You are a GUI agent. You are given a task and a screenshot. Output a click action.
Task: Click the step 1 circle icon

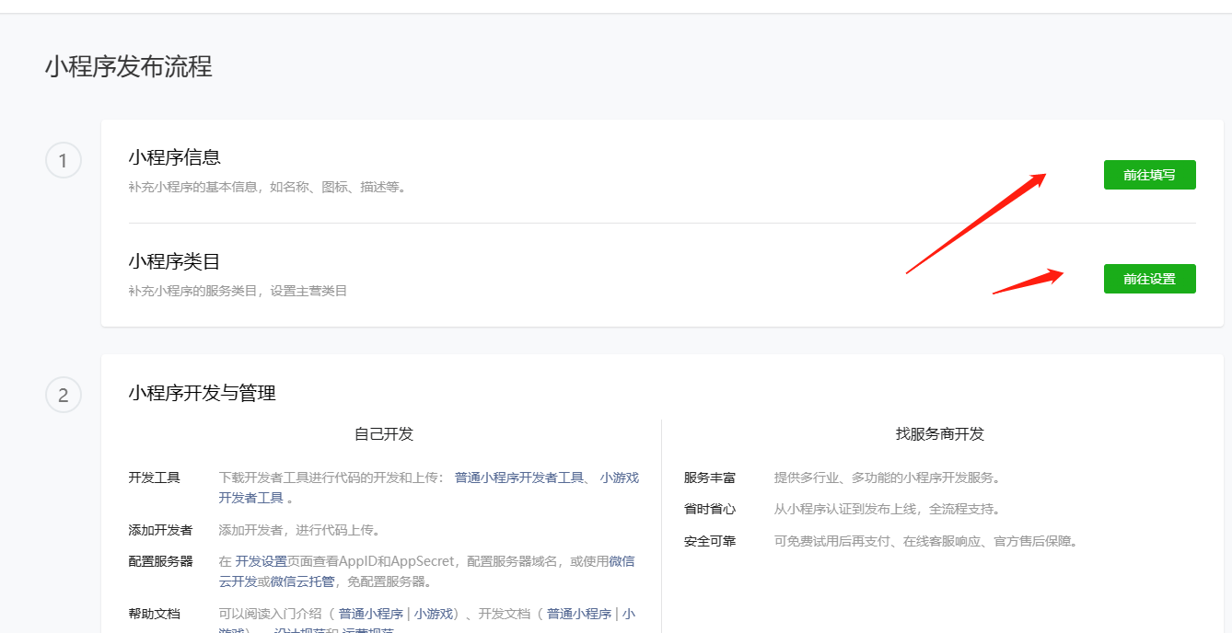tap(63, 162)
